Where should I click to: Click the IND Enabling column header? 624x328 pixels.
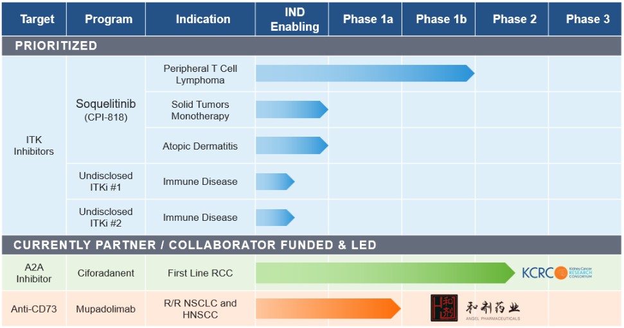(x=294, y=19)
